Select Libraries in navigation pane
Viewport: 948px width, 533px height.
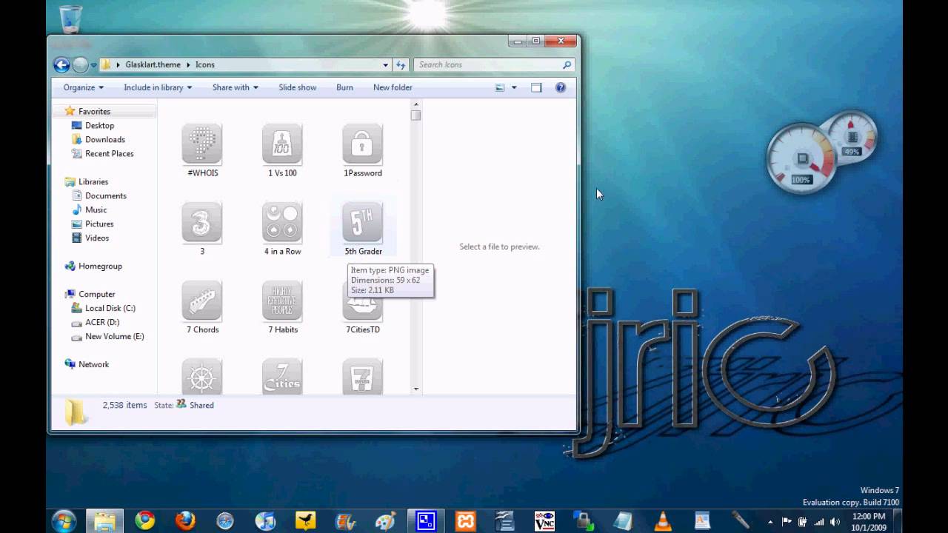pos(93,181)
